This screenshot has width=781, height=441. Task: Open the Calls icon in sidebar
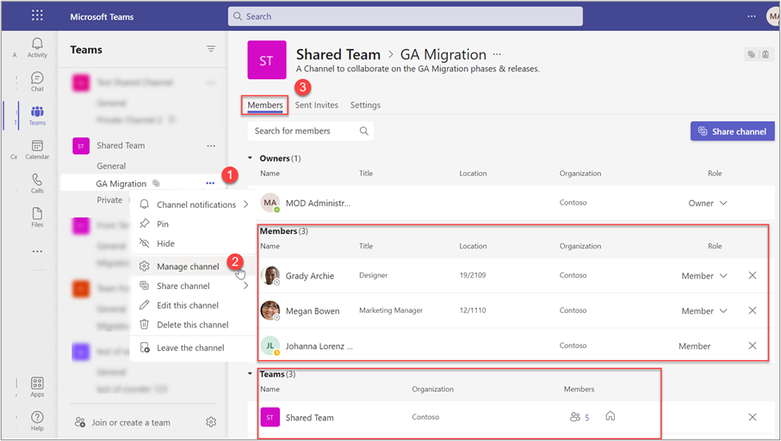(x=37, y=183)
